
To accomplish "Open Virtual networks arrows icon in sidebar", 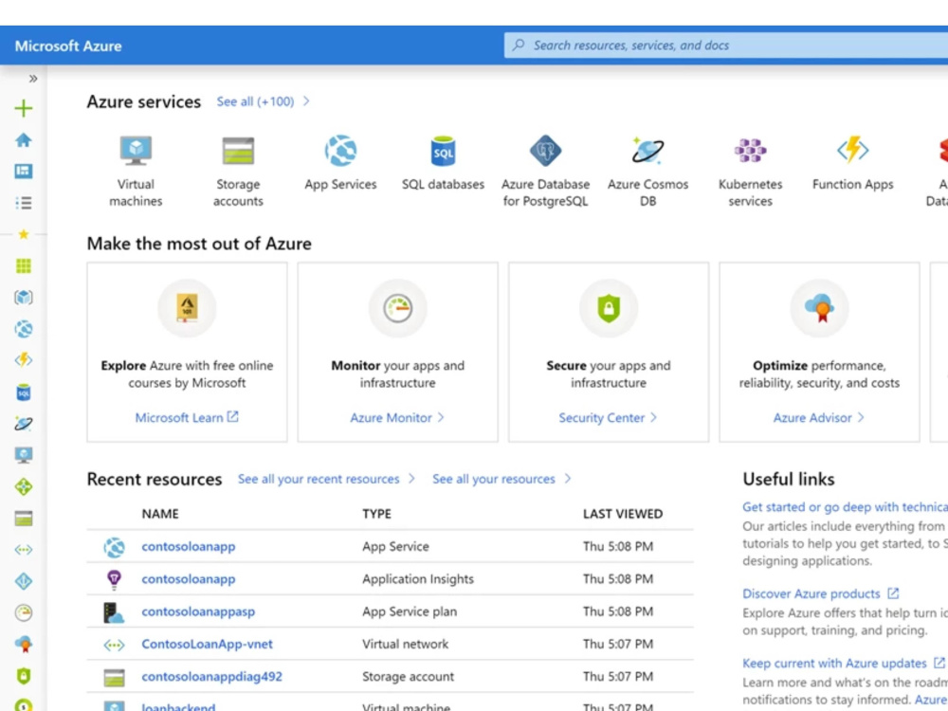I will tap(24, 550).
